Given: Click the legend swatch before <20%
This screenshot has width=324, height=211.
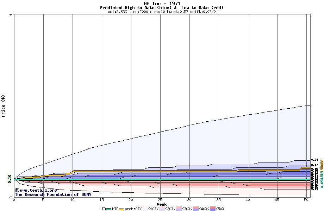Looking at the screenshot, I should 162,209.
